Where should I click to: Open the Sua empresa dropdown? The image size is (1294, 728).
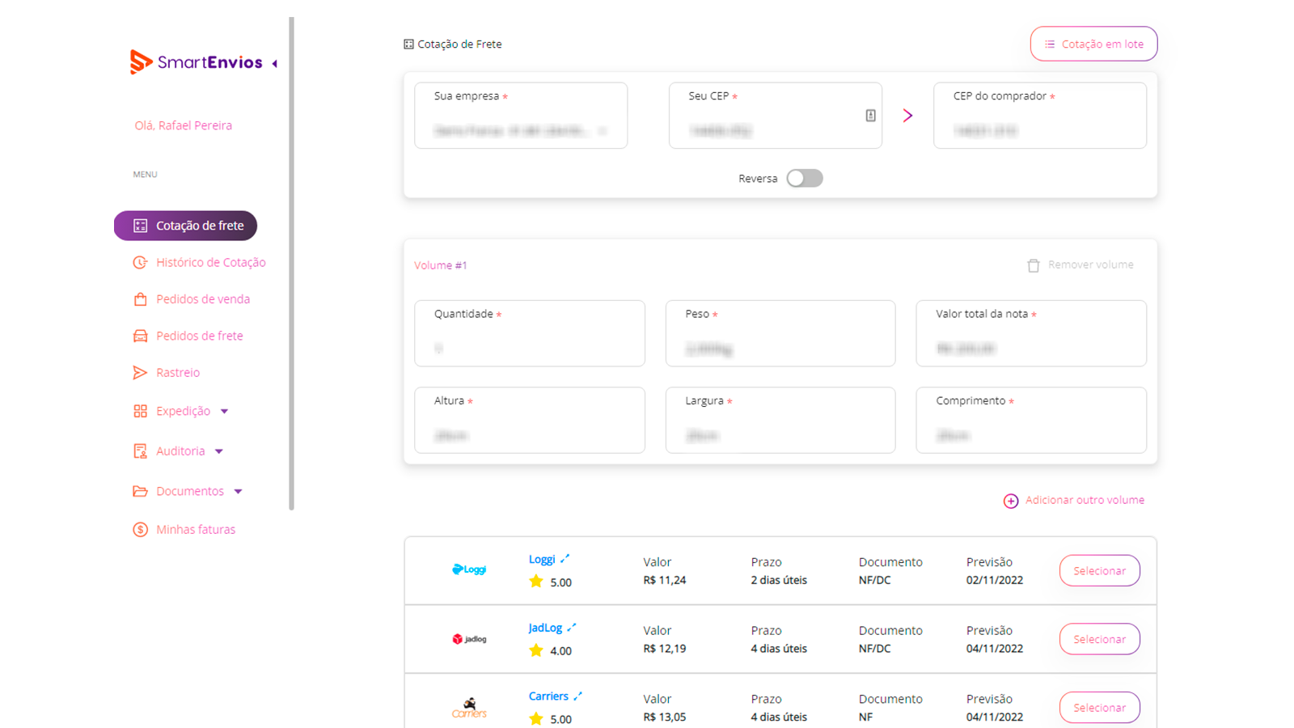click(x=521, y=116)
